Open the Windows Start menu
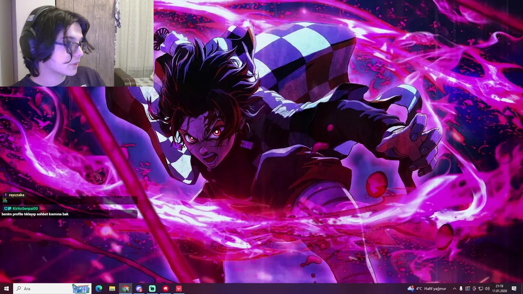Viewport: 523px width, 294px height. coord(6,289)
